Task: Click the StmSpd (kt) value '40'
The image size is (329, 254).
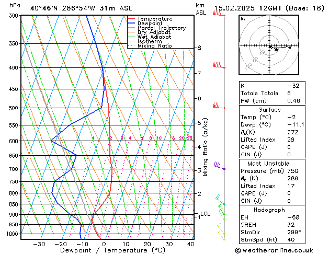Action: coord(291,239)
